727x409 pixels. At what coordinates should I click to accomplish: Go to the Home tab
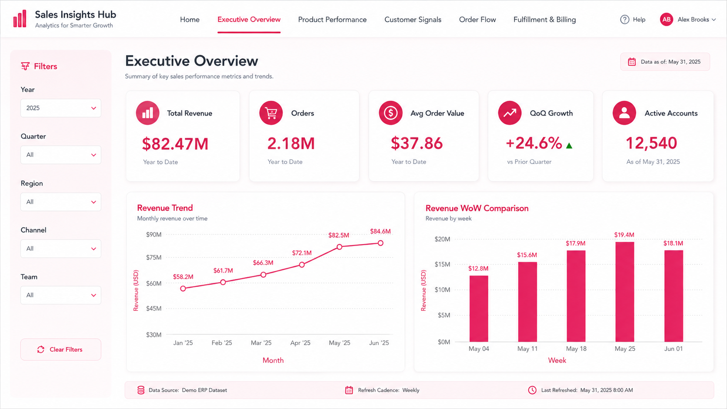click(x=190, y=20)
